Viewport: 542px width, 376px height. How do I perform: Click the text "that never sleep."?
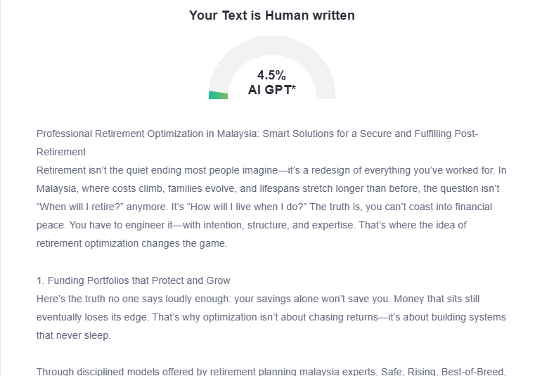(75, 335)
